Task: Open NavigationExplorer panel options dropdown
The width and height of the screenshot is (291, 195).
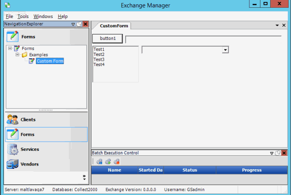Action: (73, 24)
